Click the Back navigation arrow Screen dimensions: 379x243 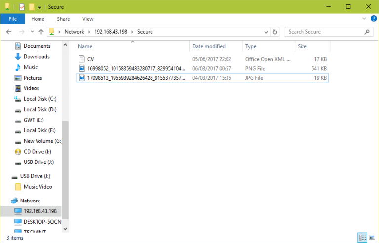(x=8, y=32)
